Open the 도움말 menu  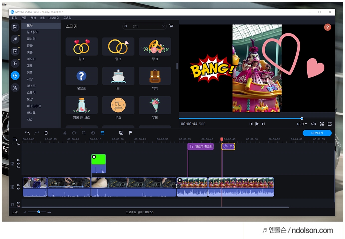pyautogui.click(x=67, y=18)
